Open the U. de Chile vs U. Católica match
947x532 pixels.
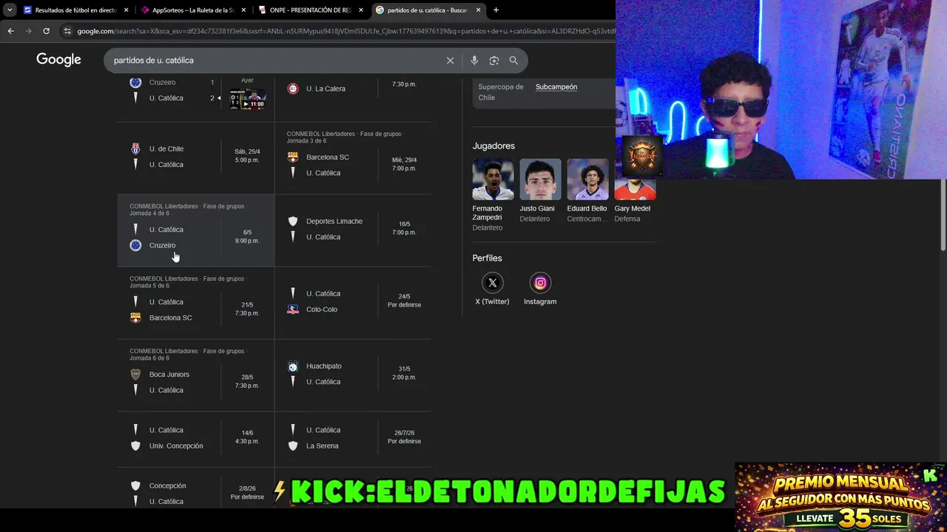pos(195,157)
